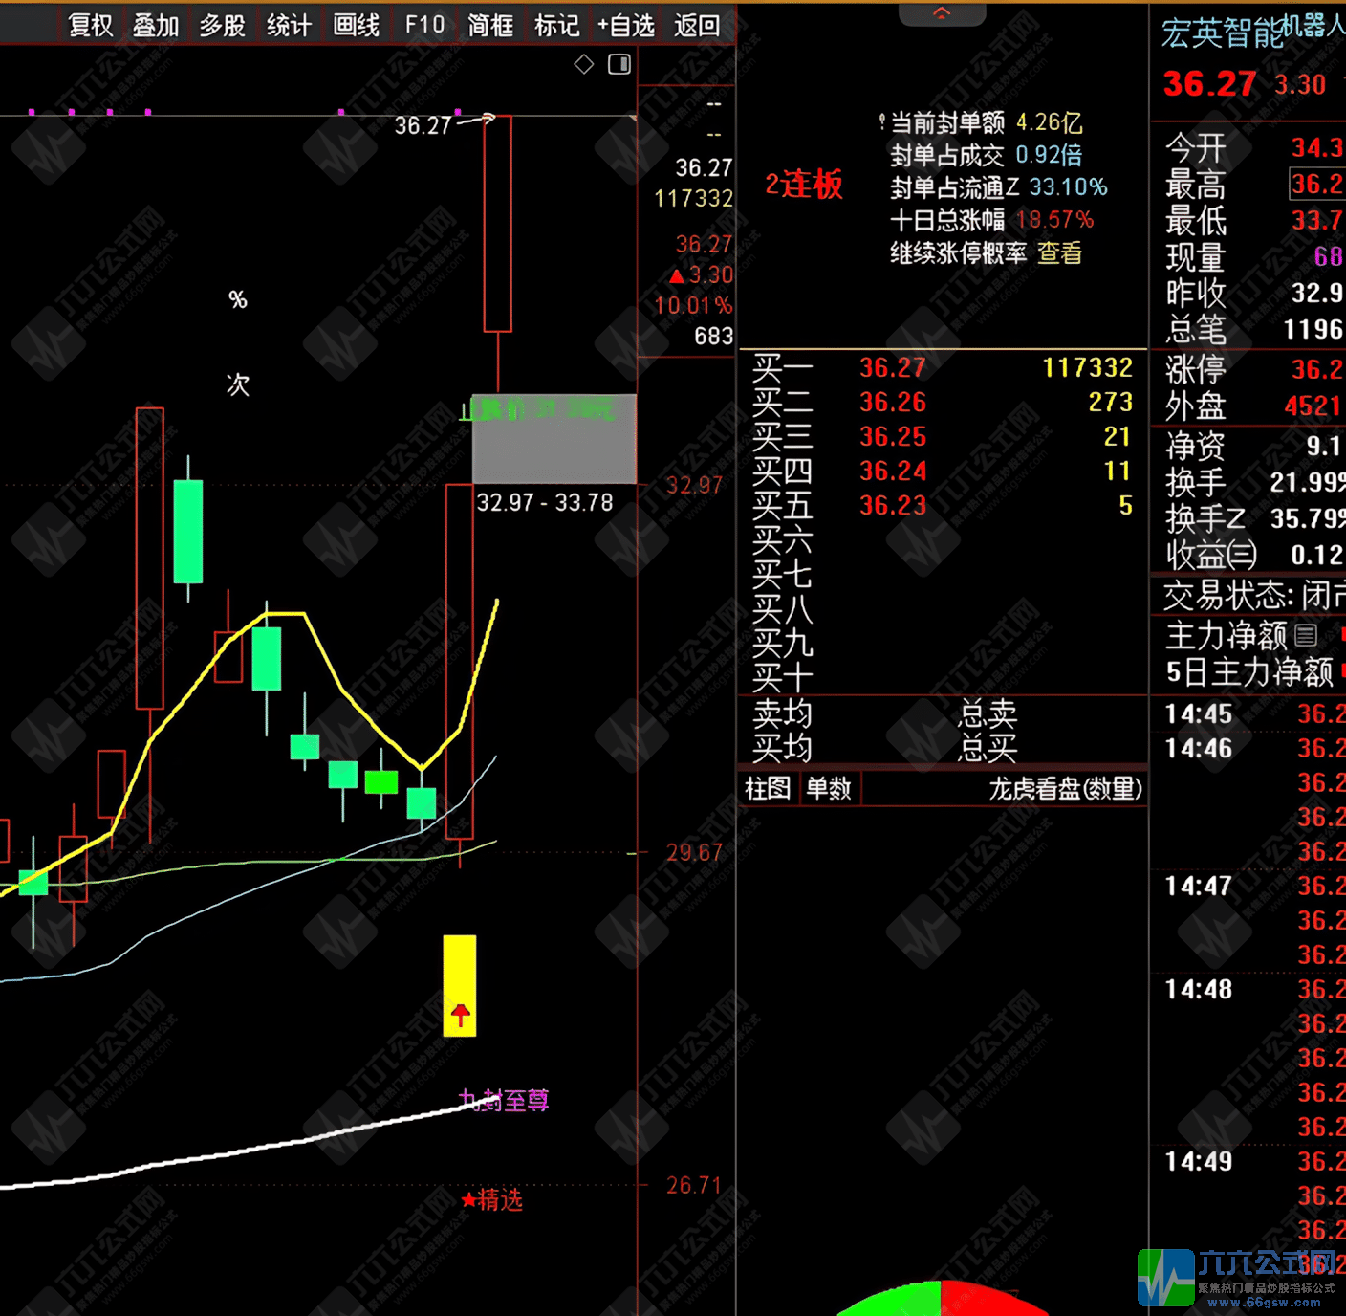Enable 简框 simplified frame view

[x=489, y=26]
